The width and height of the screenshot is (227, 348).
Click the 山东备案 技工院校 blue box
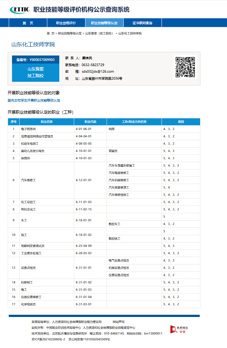35,72
